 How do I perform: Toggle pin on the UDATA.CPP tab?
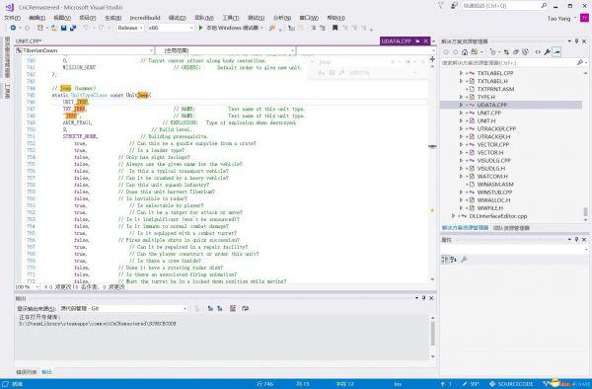[x=417, y=40]
